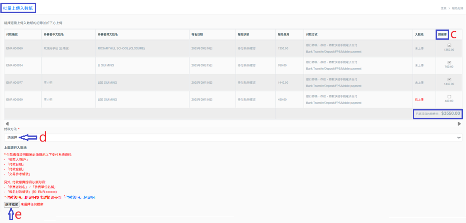The width and height of the screenshot is (466, 223).
Task: Click the 批量上傳入數紙 page title
Action: (x=18, y=8)
